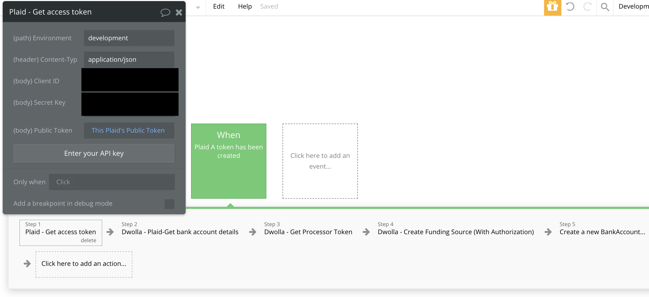Click the 'Saved' status text
The height and width of the screenshot is (297, 649).
point(269,6)
